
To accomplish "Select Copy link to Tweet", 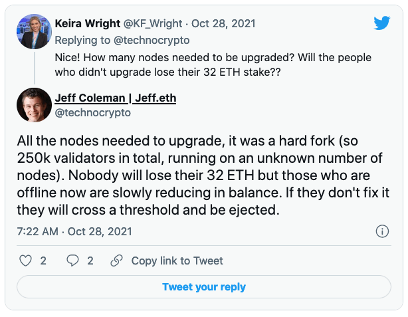I will [x=177, y=261].
